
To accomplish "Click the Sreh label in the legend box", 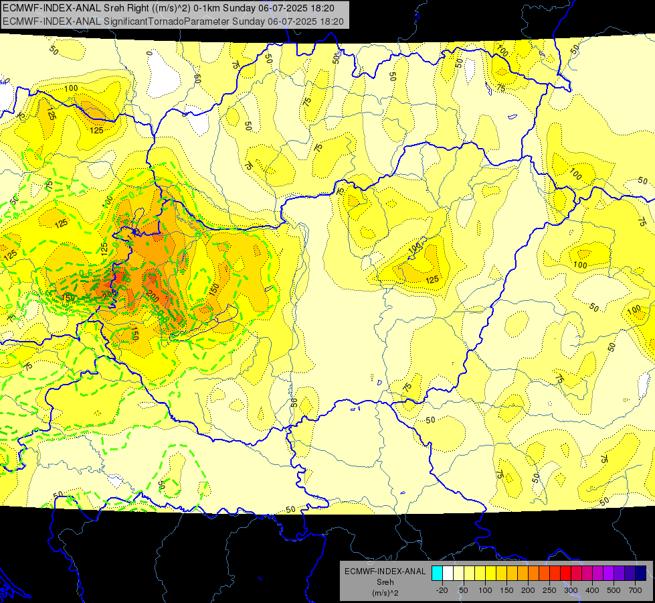I will pos(385,582).
